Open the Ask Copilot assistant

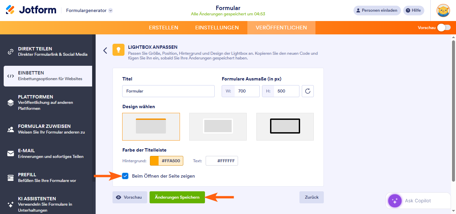418,200
